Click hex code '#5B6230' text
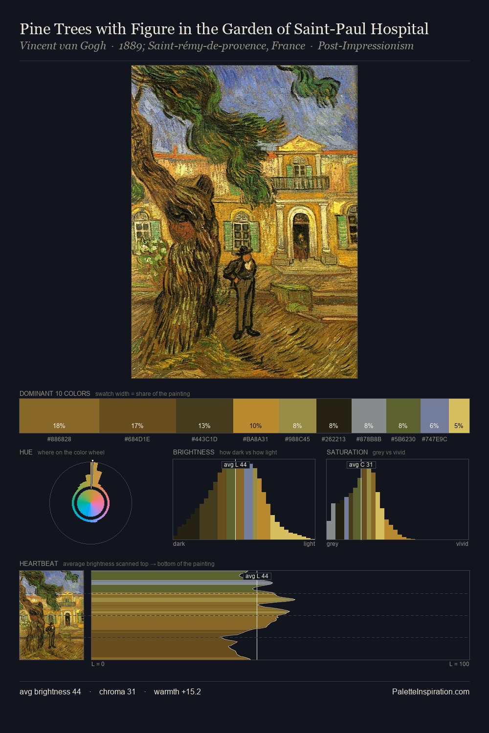This screenshot has height=733, width=489. pyautogui.click(x=403, y=439)
